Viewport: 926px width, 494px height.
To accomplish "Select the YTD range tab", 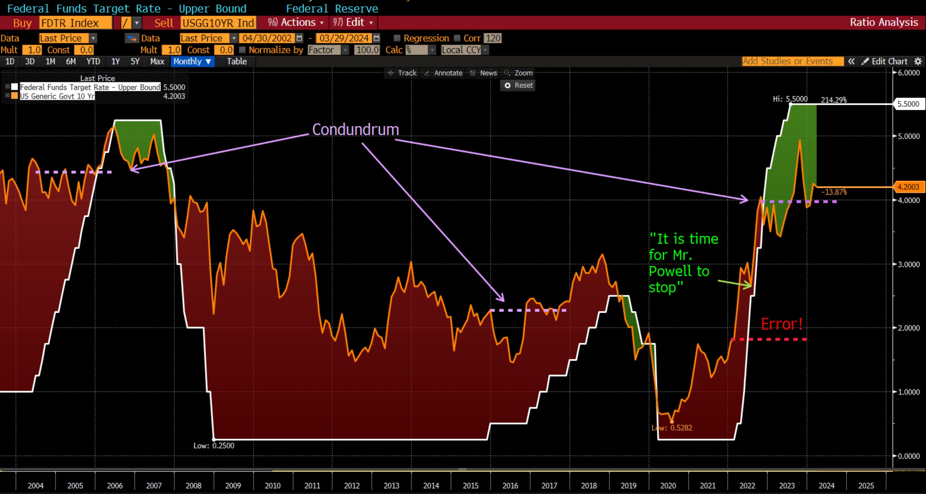I will pyautogui.click(x=93, y=62).
